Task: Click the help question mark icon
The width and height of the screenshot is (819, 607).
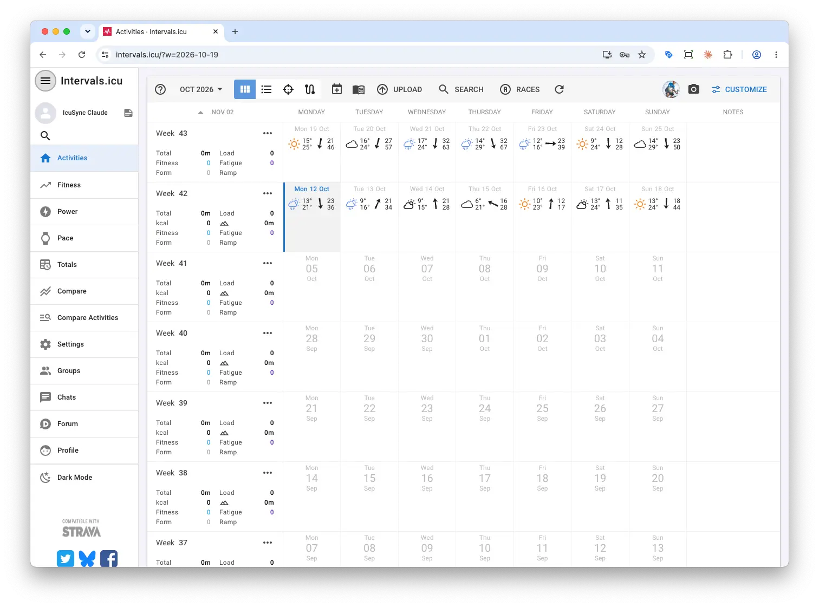Action: point(160,89)
